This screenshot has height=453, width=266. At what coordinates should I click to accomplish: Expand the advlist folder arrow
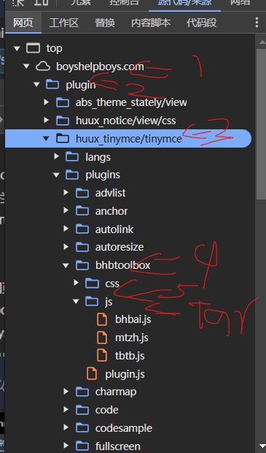pos(66,193)
